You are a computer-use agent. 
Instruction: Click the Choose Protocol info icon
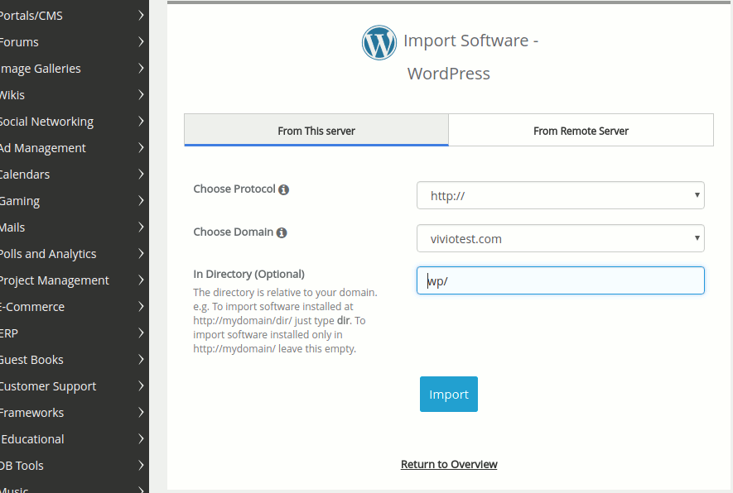point(284,189)
